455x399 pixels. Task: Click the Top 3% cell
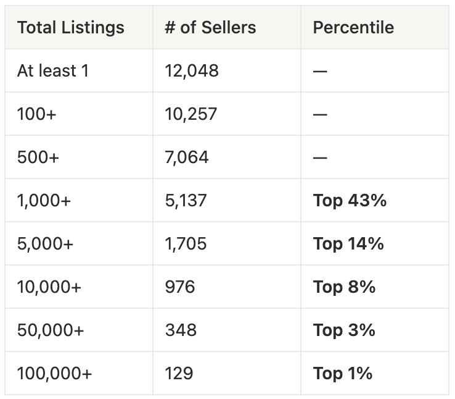(x=344, y=330)
